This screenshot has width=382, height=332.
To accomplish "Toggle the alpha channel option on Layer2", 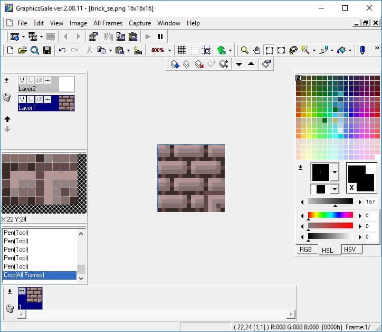I will click(39, 80).
